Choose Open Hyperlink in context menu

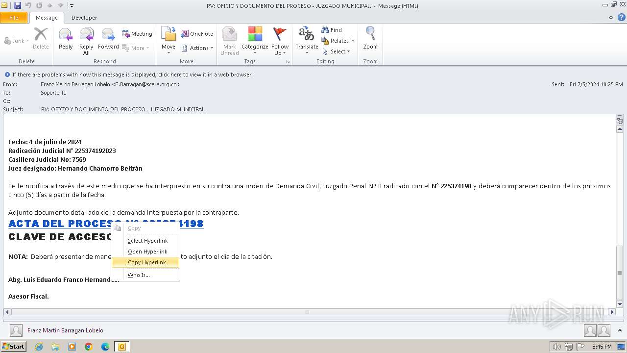click(x=146, y=252)
